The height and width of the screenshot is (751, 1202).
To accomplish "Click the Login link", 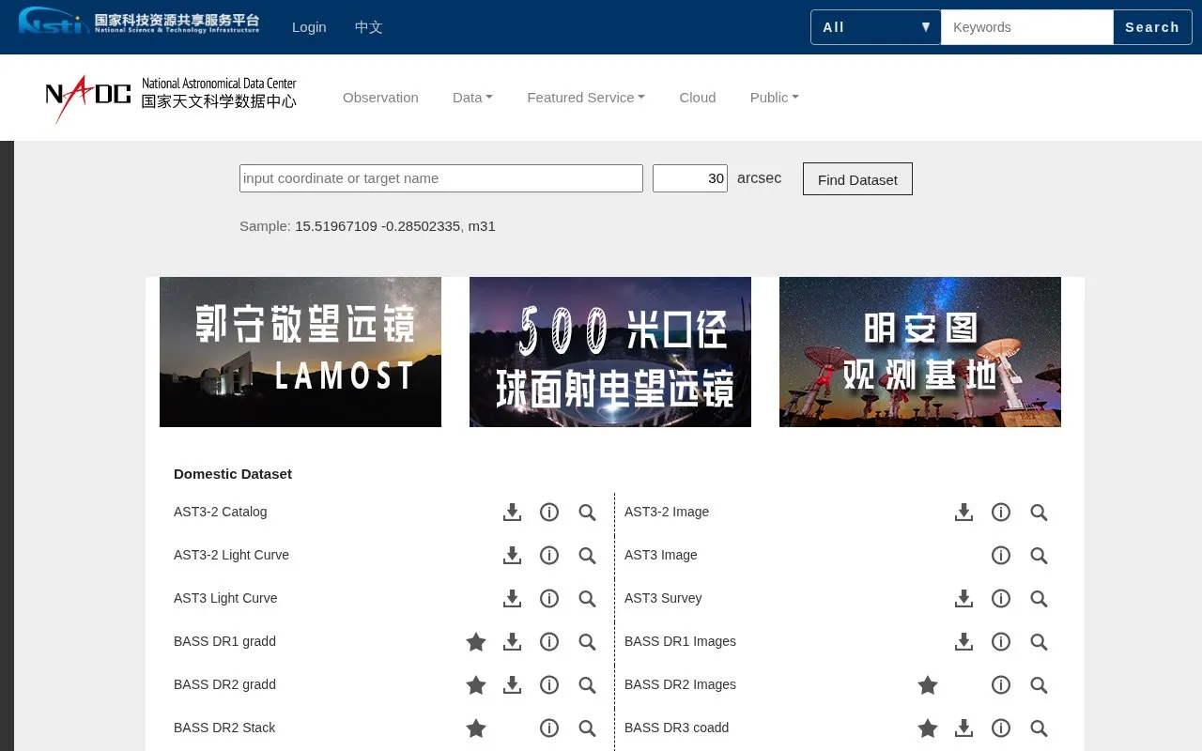I will pyautogui.click(x=309, y=27).
